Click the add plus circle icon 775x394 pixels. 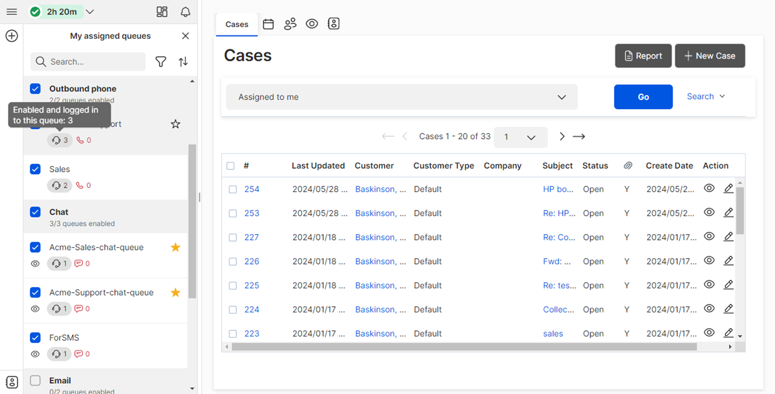11,36
